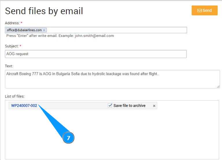Click the "Text:" field label
This screenshot has width=222, height=160.
(9, 66)
